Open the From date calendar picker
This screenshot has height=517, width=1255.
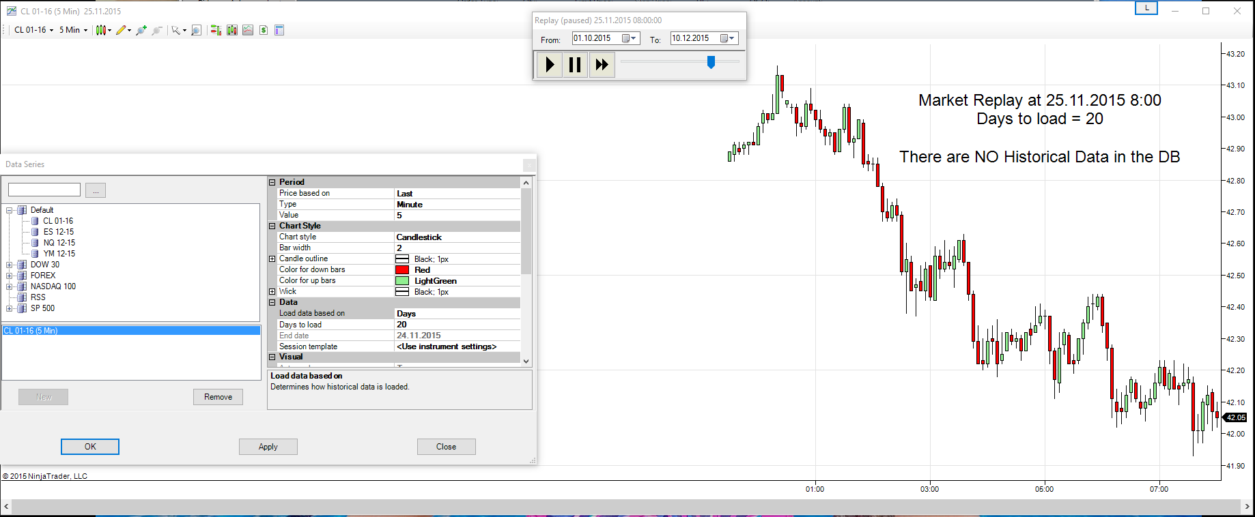click(x=629, y=38)
